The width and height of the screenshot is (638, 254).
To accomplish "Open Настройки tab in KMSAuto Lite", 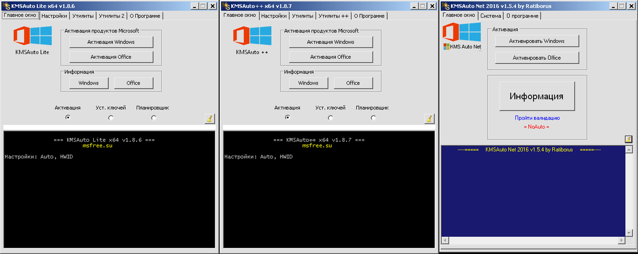I will [x=54, y=16].
